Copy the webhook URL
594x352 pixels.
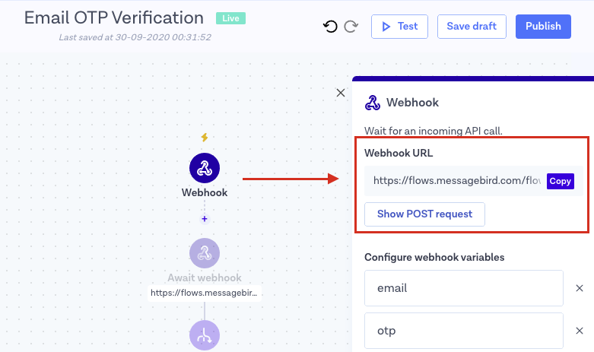[560, 181]
